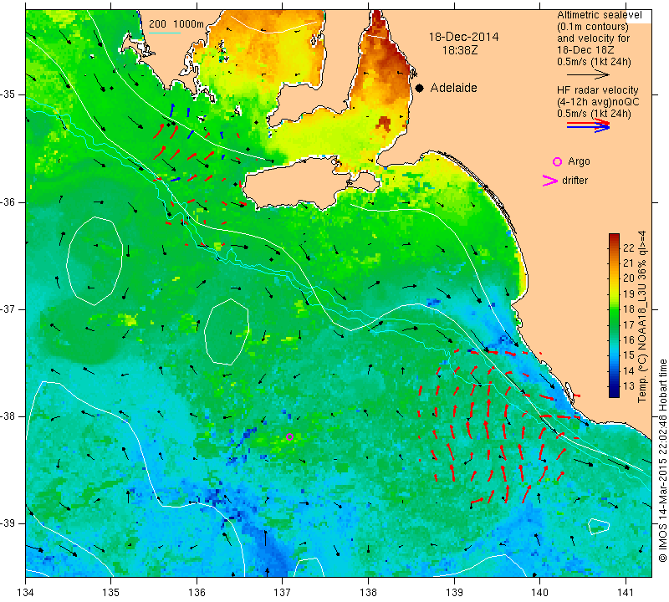Click the -36 latitude axis label
The width and height of the screenshot is (669, 602).
8,202
